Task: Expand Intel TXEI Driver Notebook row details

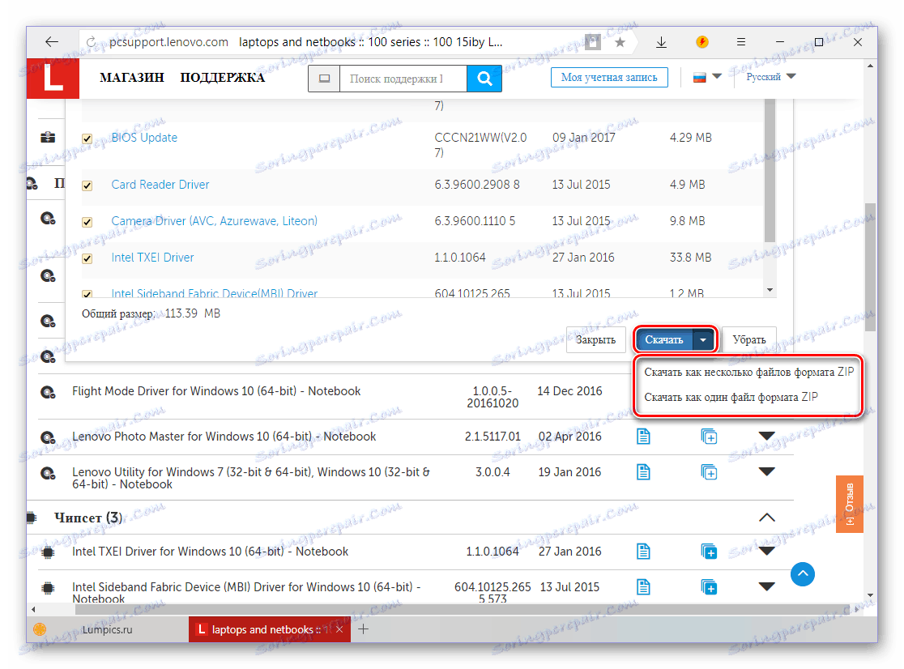Action: [x=766, y=552]
